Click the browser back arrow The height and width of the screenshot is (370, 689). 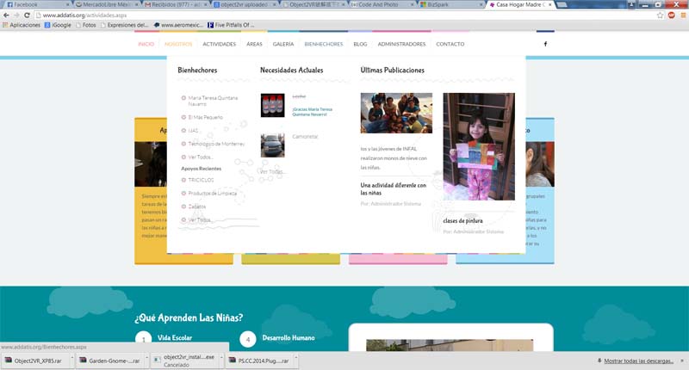(7, 15)
